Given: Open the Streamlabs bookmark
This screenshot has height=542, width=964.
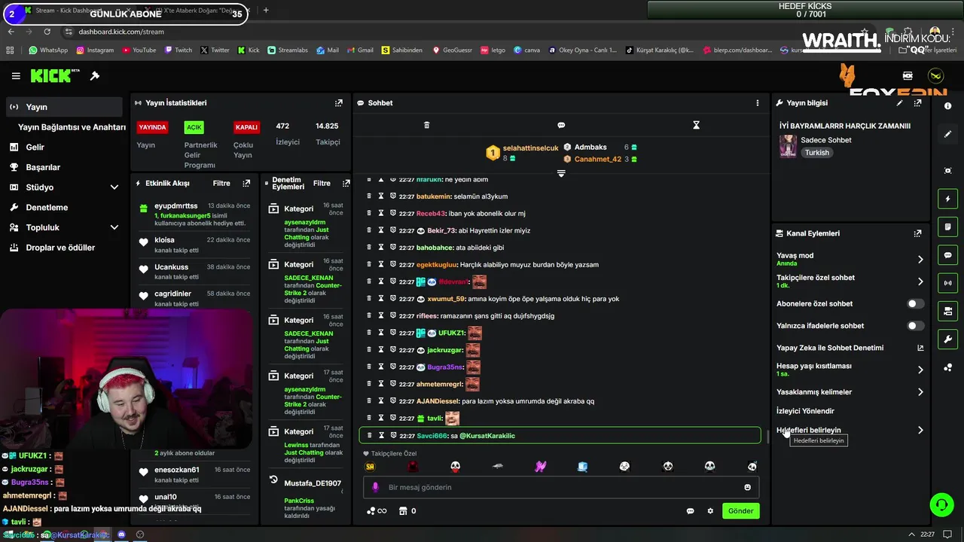Looking at the screenshot, I should point(288,50).
